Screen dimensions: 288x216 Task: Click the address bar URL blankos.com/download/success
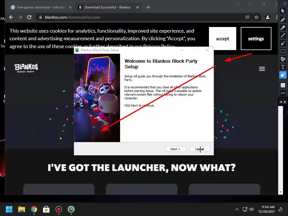(x=73, y=17)
